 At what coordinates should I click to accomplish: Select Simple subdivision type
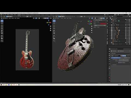[125, 58]
